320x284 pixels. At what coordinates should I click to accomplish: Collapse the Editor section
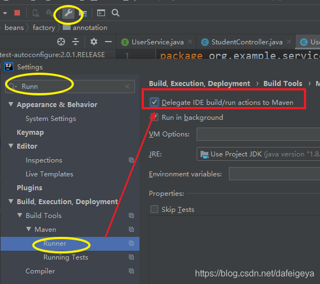(x=11, y=146)
